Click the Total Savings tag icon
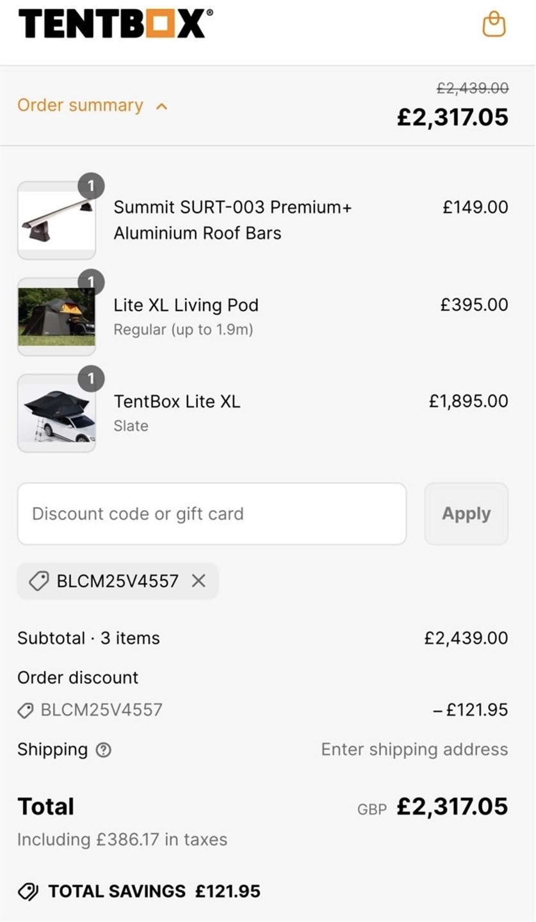 click(28, 891)
